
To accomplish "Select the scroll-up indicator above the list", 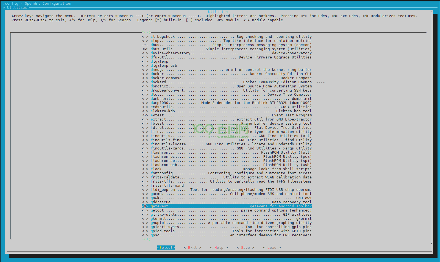I will (x=146, y=33).
